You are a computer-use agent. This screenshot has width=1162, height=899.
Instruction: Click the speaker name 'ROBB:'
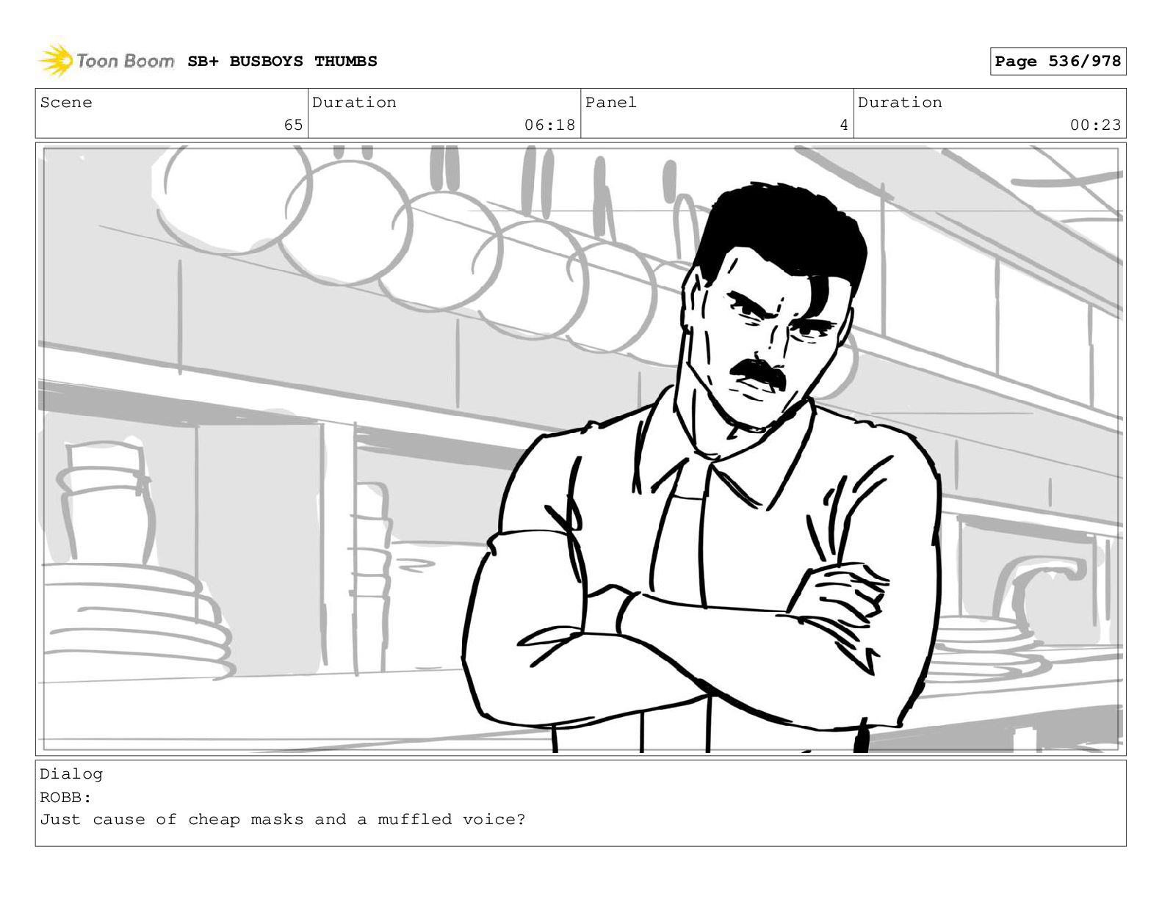66,797
